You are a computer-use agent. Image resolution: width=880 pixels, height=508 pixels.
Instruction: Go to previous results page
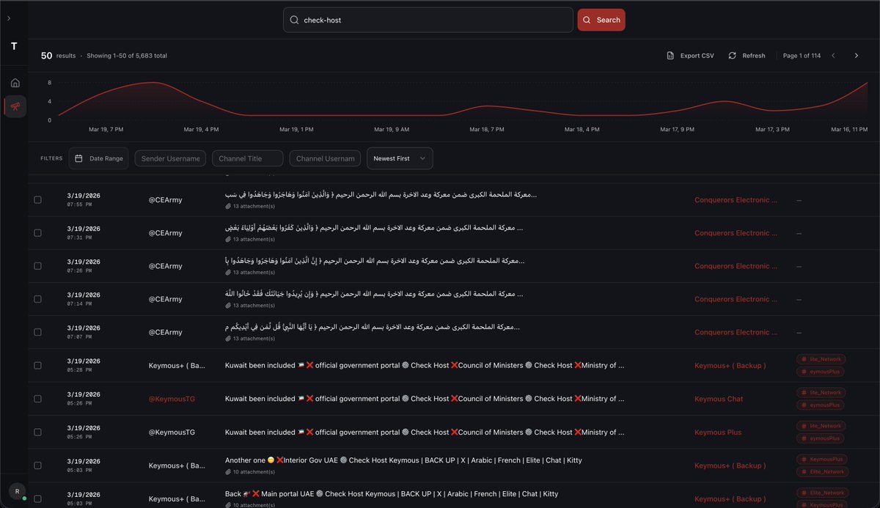pyautogui.click(x=833, y=56)
